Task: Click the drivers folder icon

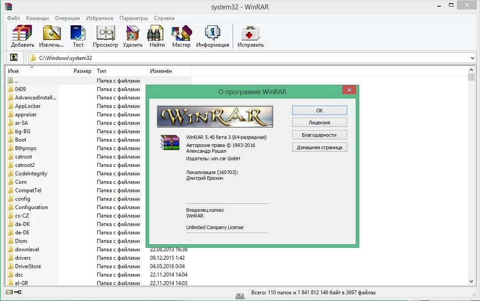Action: pos(11,258)
